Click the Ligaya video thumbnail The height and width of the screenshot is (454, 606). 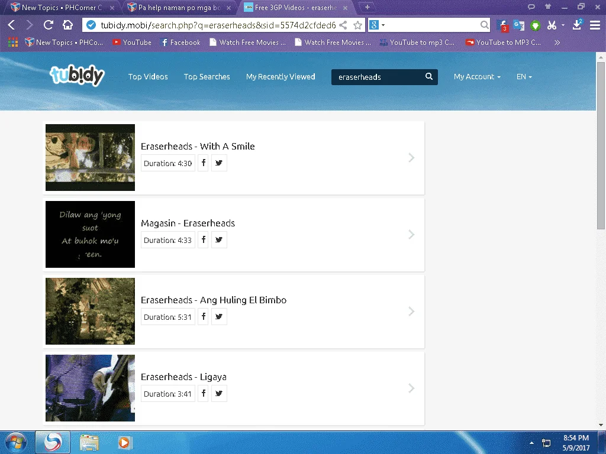tap(90, 388)
